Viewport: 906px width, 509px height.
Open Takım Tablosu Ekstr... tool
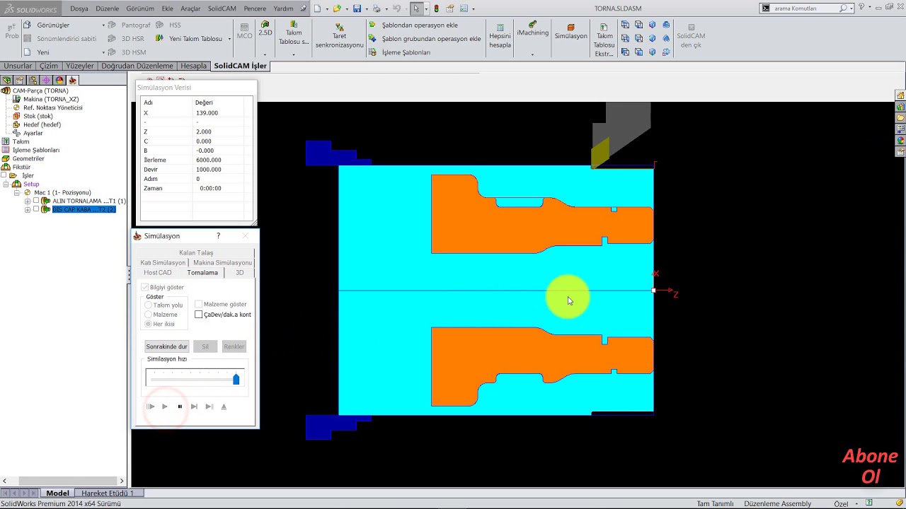pos(604,40)
